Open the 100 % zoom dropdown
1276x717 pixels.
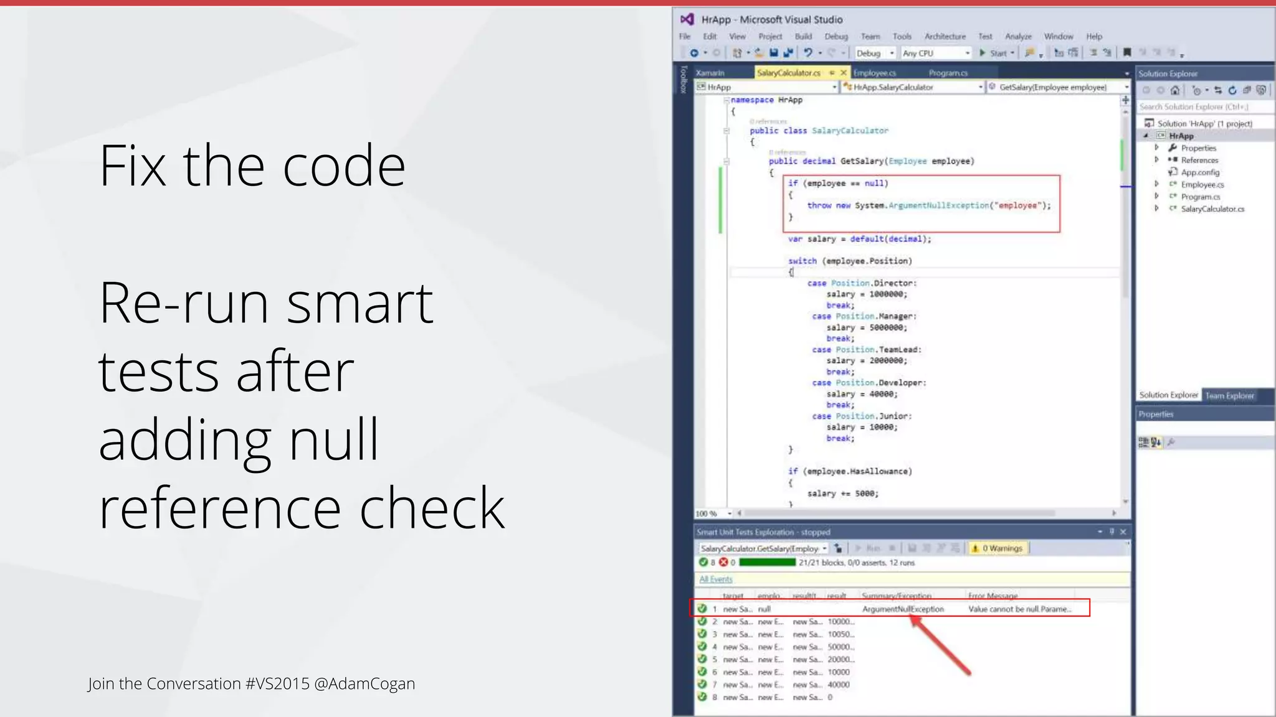tap(730, 513)
